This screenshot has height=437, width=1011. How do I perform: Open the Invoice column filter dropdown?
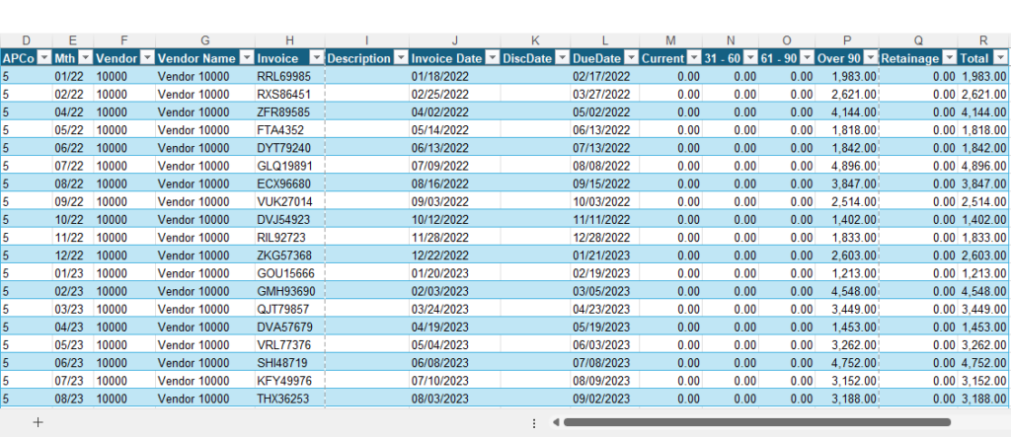[x=316, y=58]
